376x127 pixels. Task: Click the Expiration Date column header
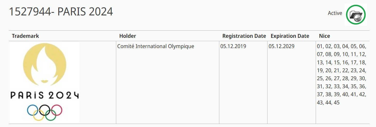[x=290, y=36]
